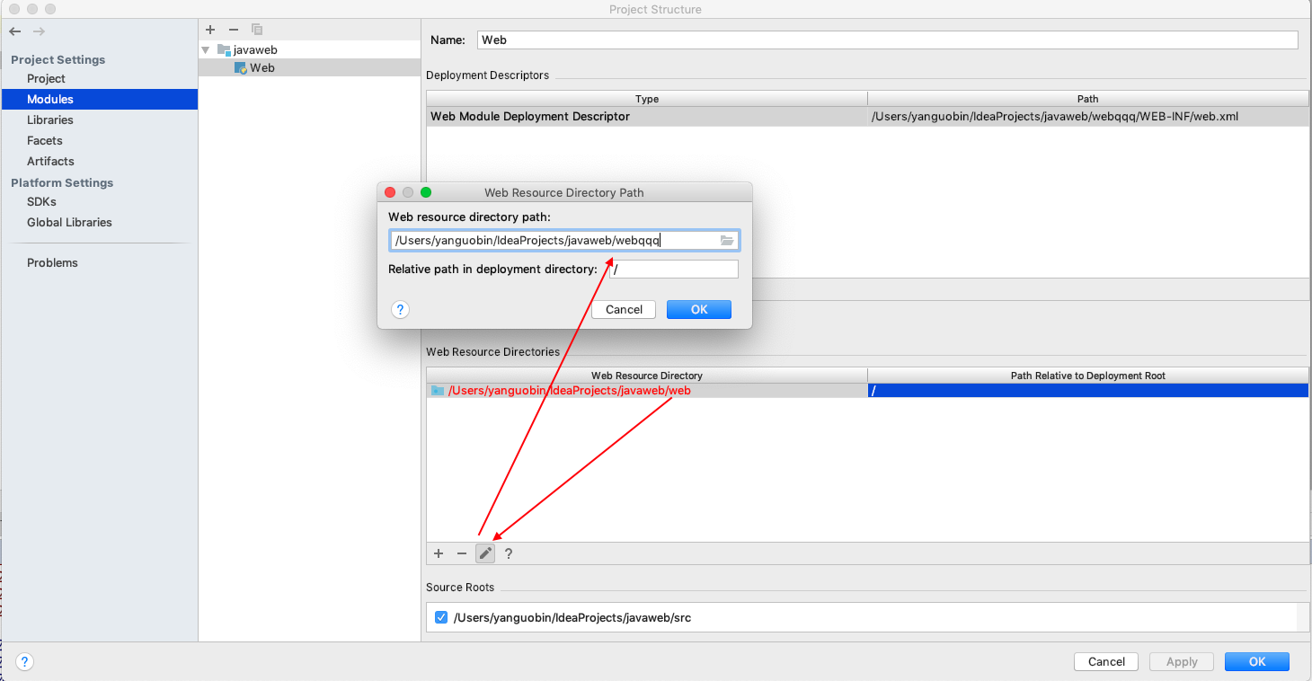Close the Web Resource Directory Path dialog

390,192
